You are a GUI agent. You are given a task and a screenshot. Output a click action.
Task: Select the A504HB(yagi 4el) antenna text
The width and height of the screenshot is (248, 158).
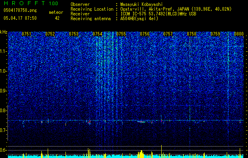[139, 19]
